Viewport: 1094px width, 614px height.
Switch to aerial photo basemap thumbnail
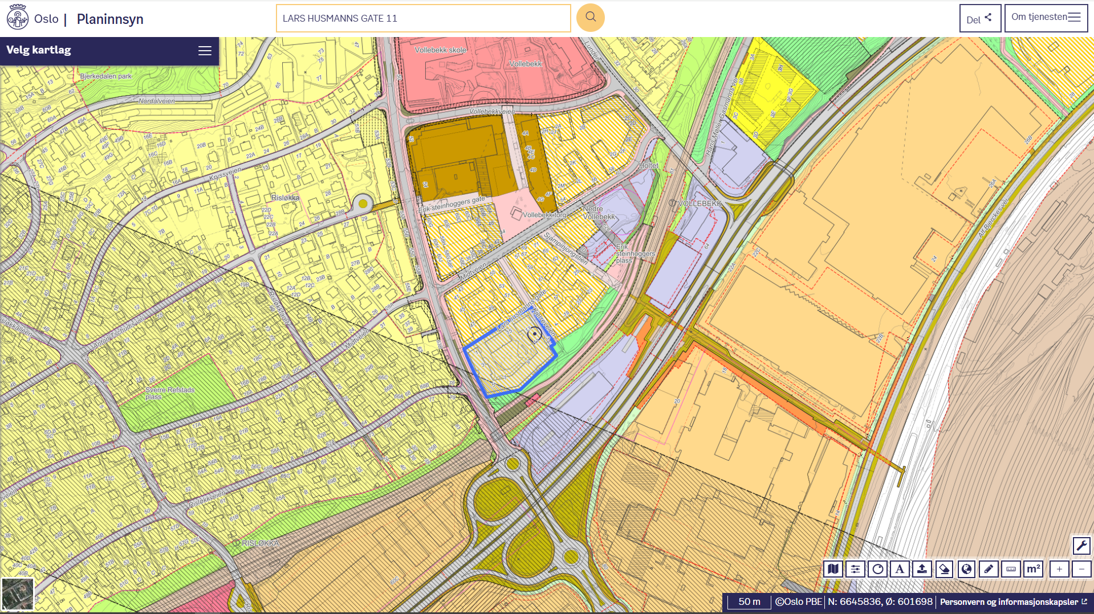click(x=18, y=594)
